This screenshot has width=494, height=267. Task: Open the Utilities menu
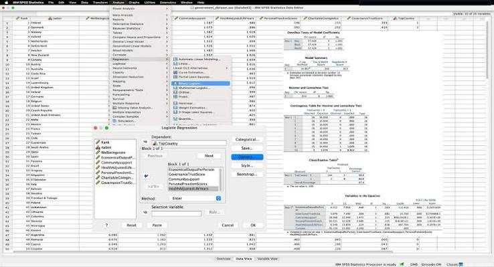pyautogui.click(x=150, y=2)
